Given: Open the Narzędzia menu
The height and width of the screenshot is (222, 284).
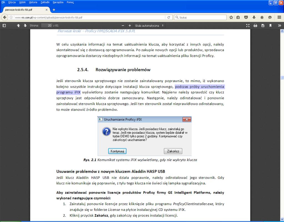Looking at the screenshot, I should [x=58, y=2].
